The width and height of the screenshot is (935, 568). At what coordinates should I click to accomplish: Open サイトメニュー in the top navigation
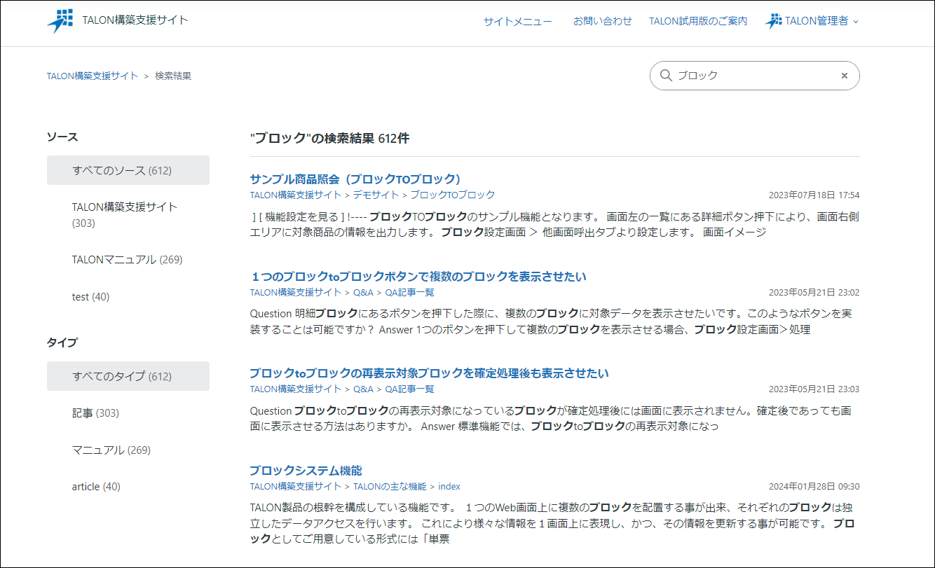[517, 21]
